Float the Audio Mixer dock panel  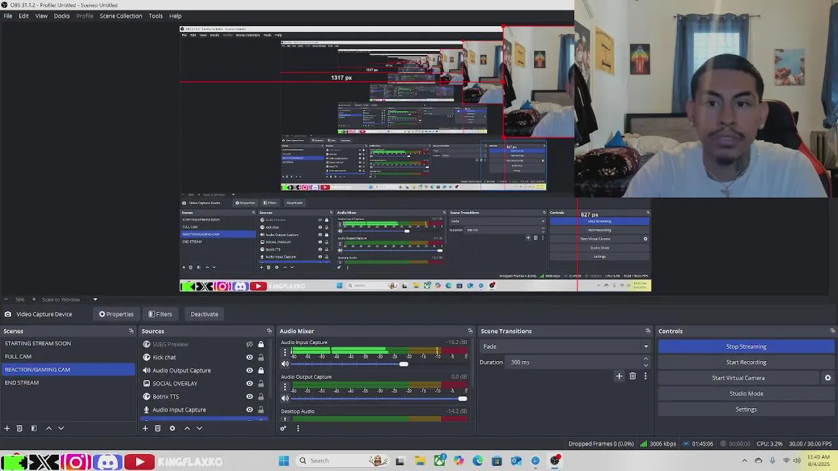tap(470, 331)
